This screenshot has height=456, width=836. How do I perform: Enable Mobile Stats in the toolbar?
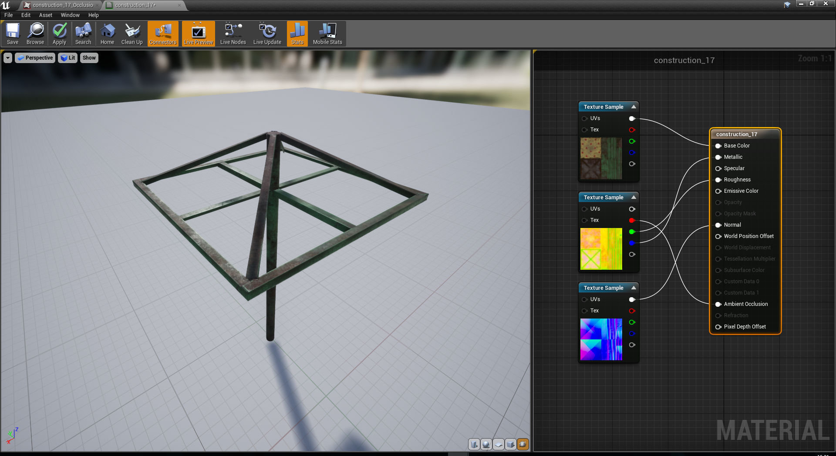(327, 34)
